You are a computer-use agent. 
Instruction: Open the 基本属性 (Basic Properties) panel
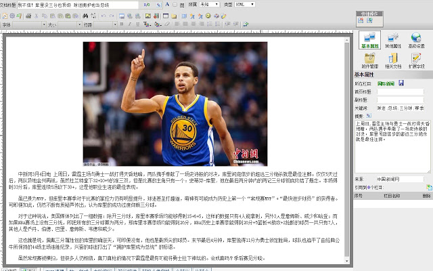(x=370, y=41)
